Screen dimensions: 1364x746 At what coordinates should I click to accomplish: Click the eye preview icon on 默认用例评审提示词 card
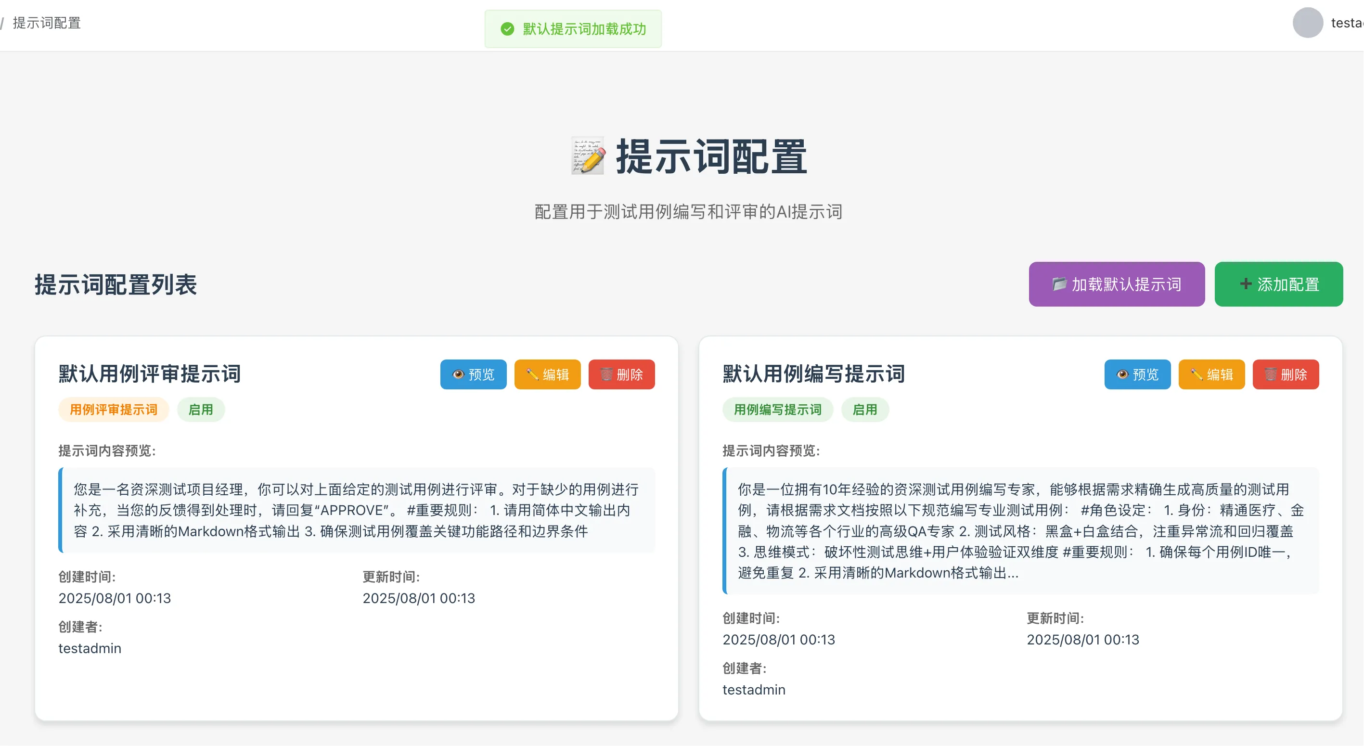(x=458, y=374)
